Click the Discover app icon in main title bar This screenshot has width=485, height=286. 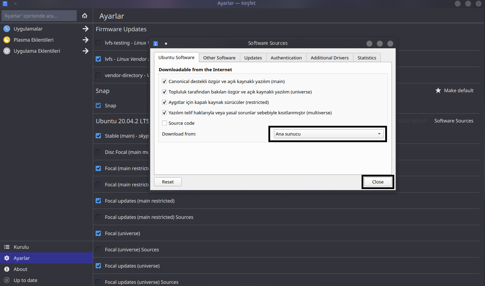tap(5, 3)
